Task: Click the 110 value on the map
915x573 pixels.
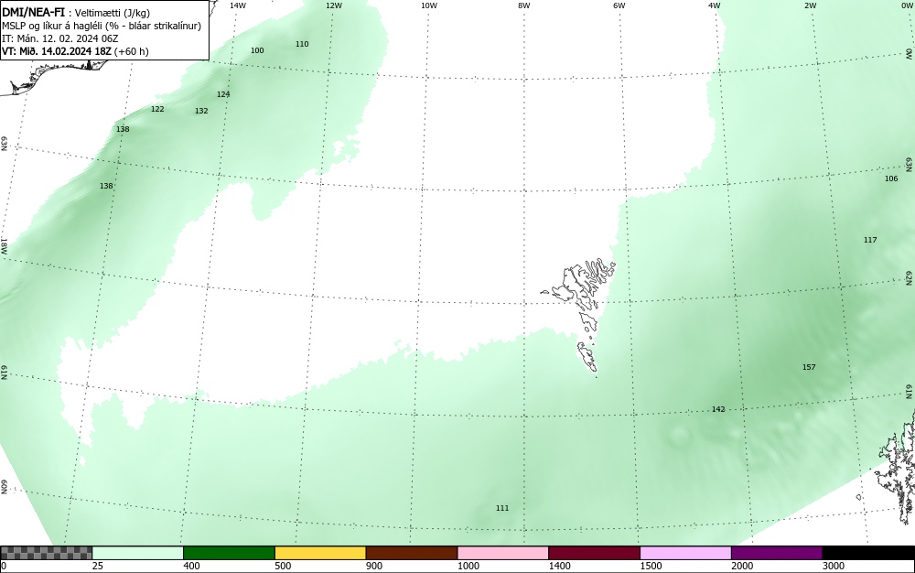Action: 302,44
